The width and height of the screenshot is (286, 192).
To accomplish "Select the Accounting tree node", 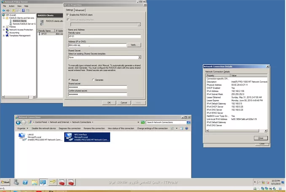I will tap(14, 32).
